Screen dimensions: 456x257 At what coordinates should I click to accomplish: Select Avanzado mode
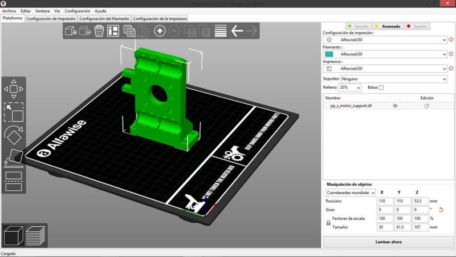click(388, 26)
